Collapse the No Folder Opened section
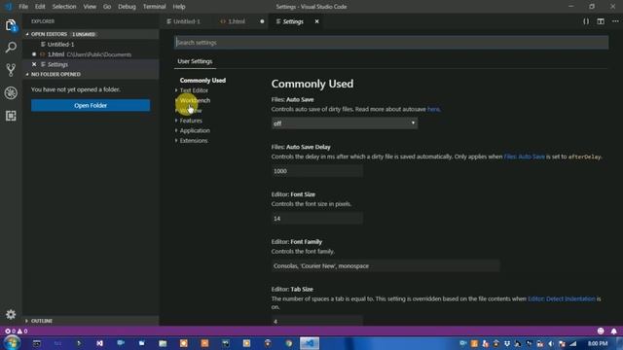This screenshot has width=623, height=350. click(91, 74)
